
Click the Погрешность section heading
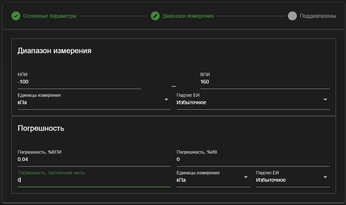[41, 128]
